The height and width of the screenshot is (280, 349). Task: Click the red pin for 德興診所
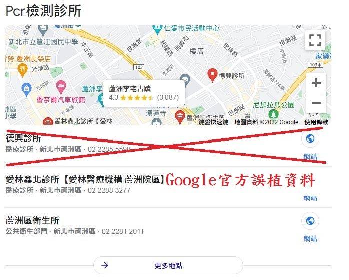[x=212, y=75]
